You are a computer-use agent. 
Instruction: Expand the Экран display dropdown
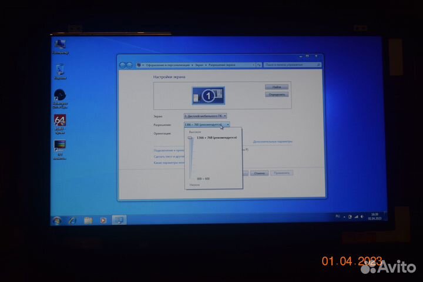pos(205,116)
